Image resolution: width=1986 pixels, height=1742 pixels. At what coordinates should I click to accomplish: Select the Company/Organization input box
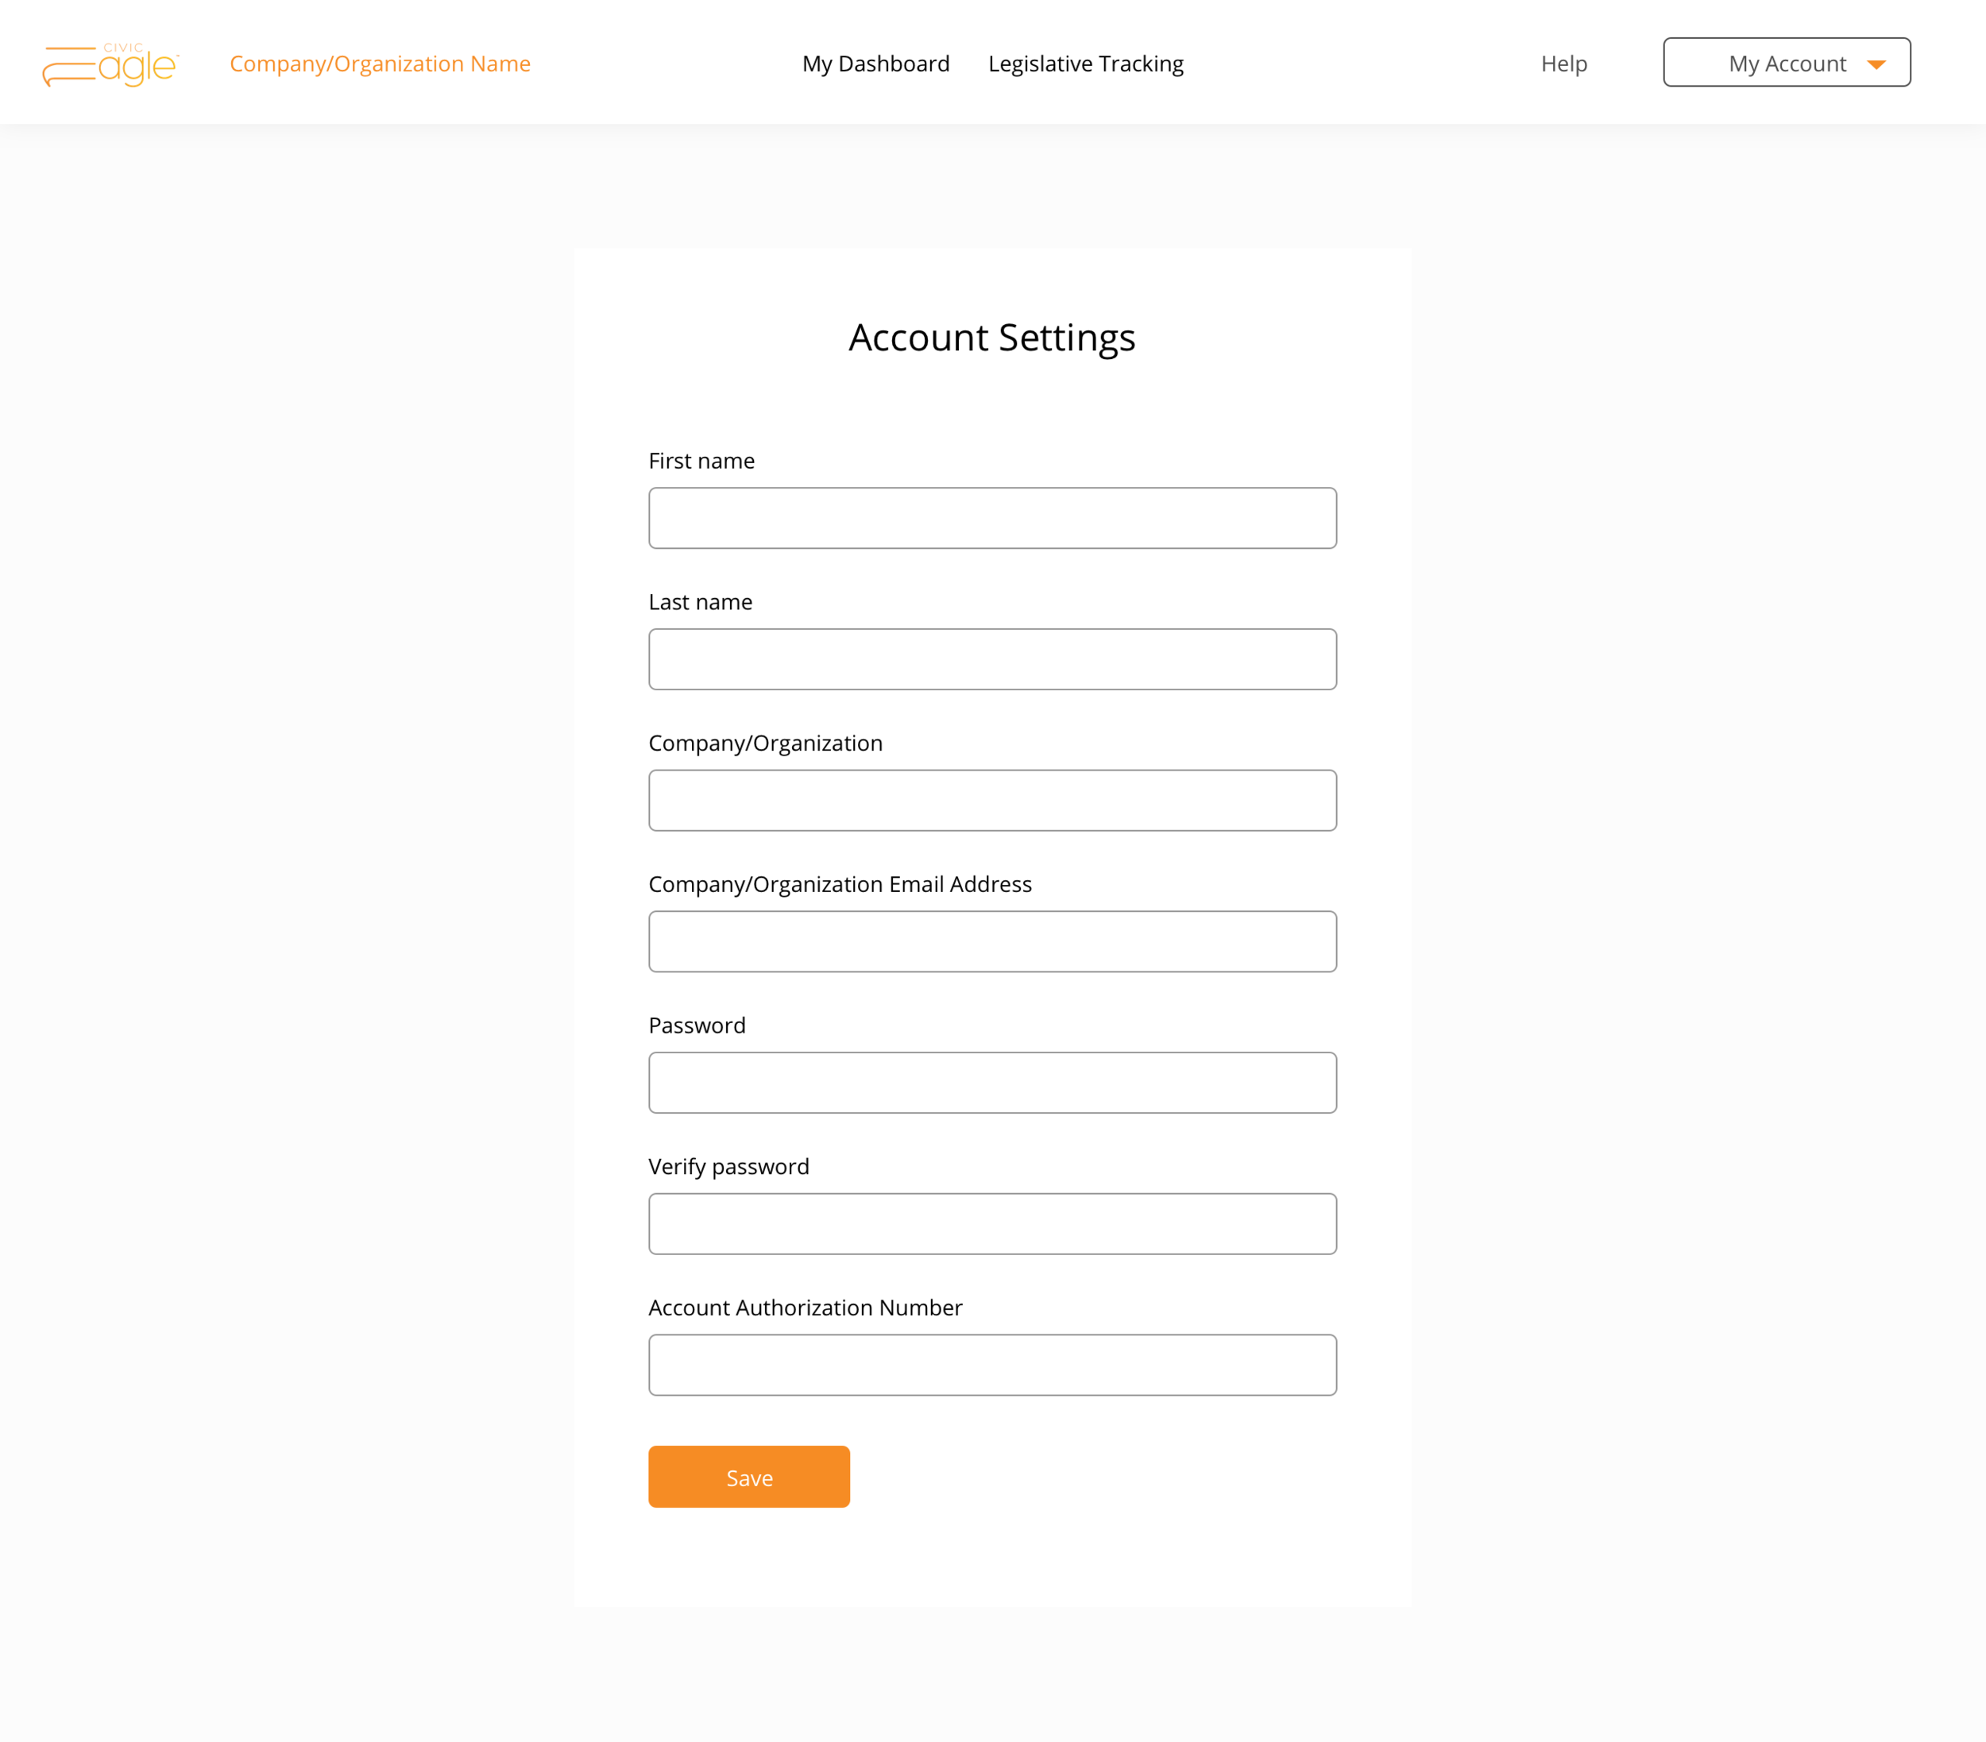click(x=992, y=800)
